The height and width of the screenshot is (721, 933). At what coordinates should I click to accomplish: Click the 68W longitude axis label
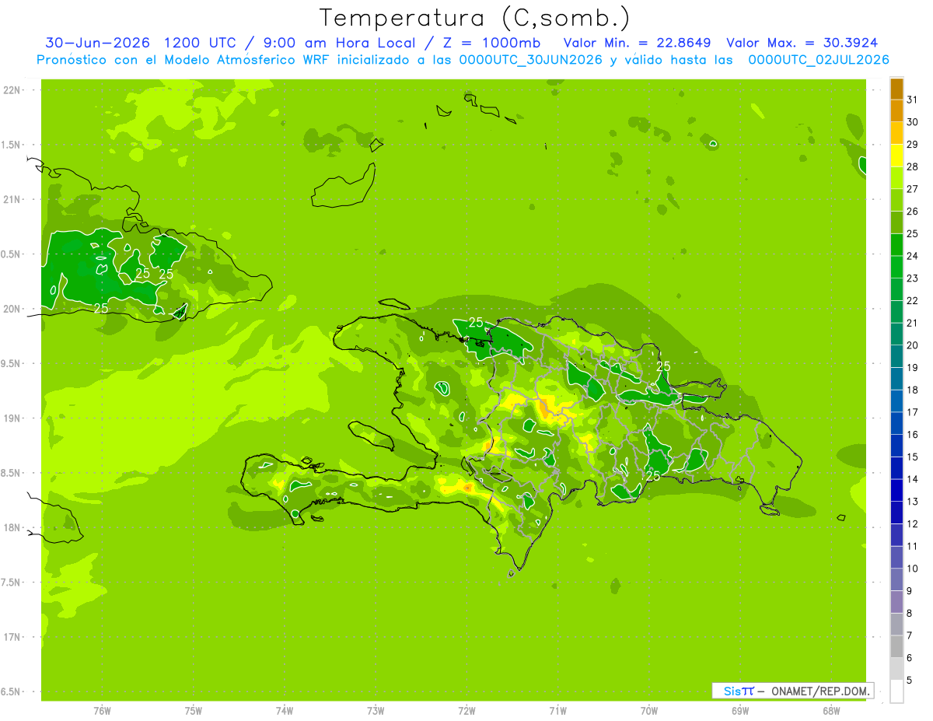pos(830,711)
